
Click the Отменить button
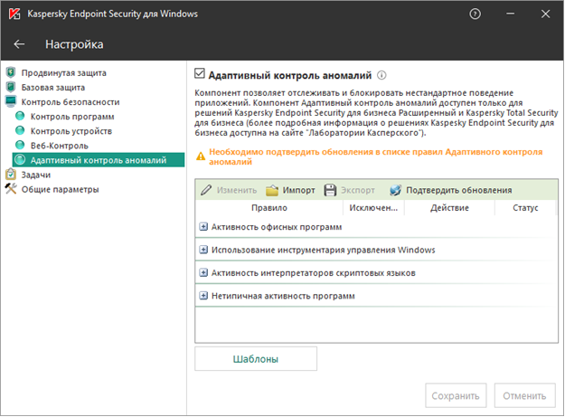[524, 395]
